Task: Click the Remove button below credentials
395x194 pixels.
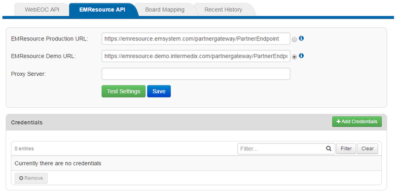Action: pos(31,178)
